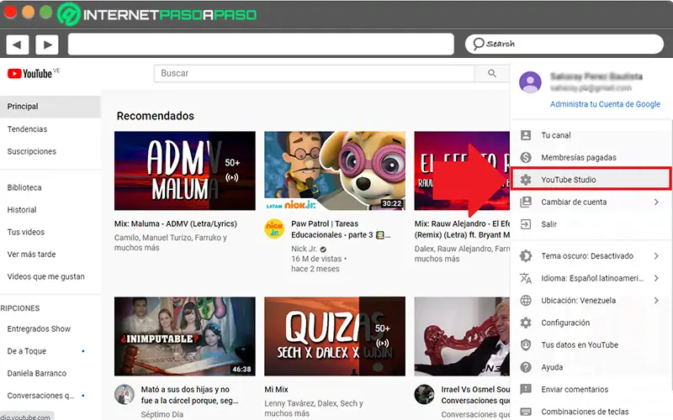Click the YouTube logo
This screenshot has height=420, width=673.
30,74
